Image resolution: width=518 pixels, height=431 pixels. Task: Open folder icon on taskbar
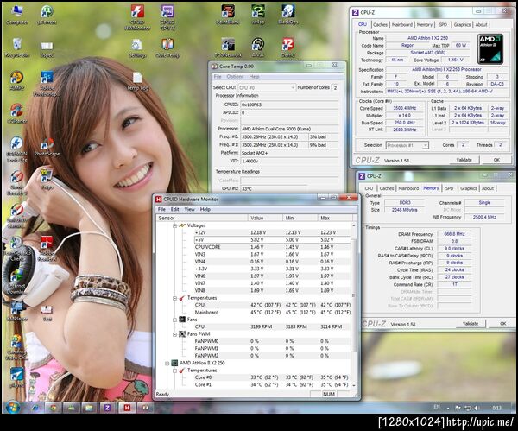click(x=89, y=408)
